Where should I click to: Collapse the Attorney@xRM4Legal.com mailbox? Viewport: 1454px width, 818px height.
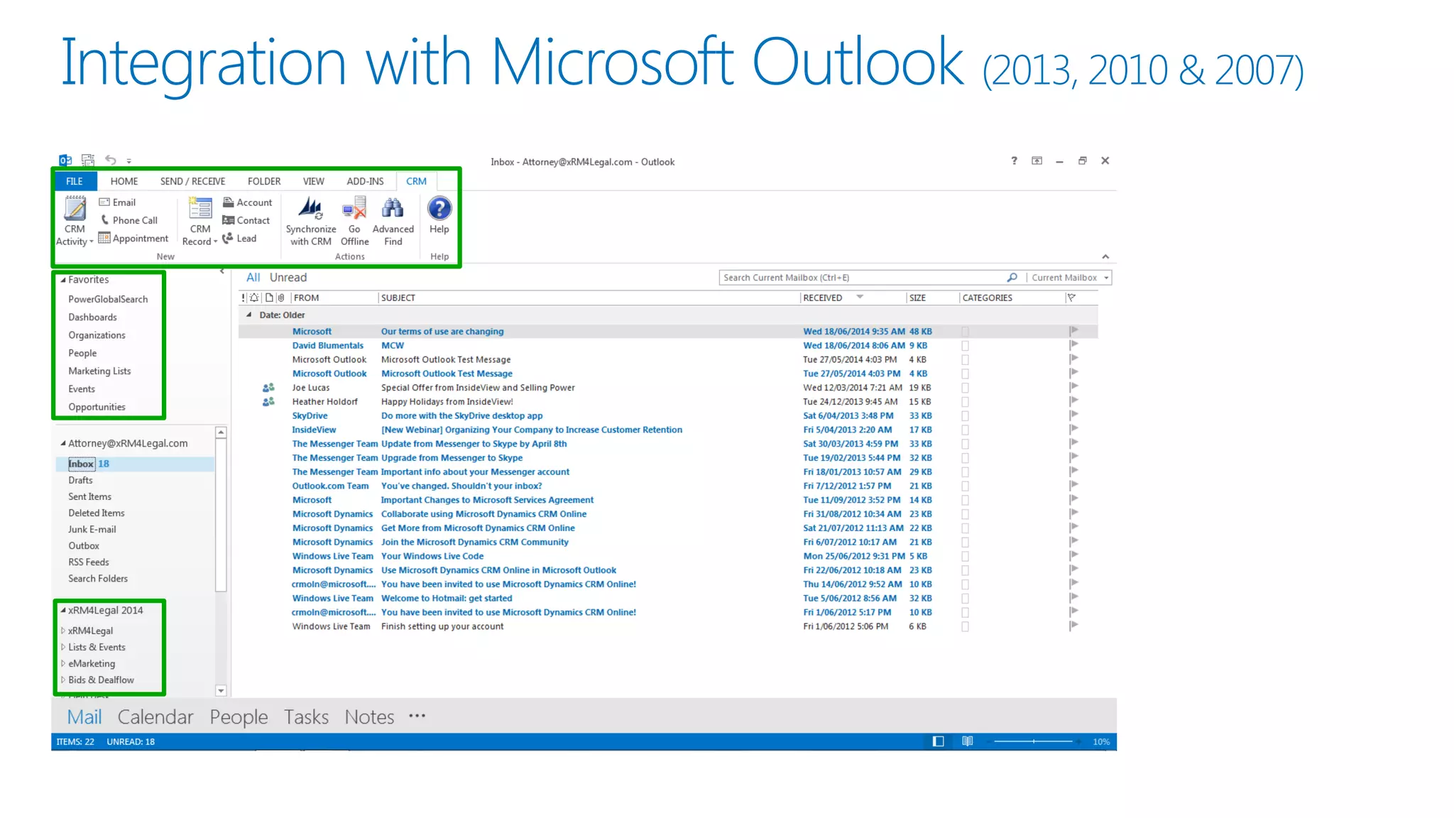point(63,443)
